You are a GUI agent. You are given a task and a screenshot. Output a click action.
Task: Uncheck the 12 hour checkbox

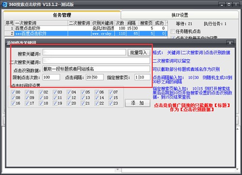69,98
